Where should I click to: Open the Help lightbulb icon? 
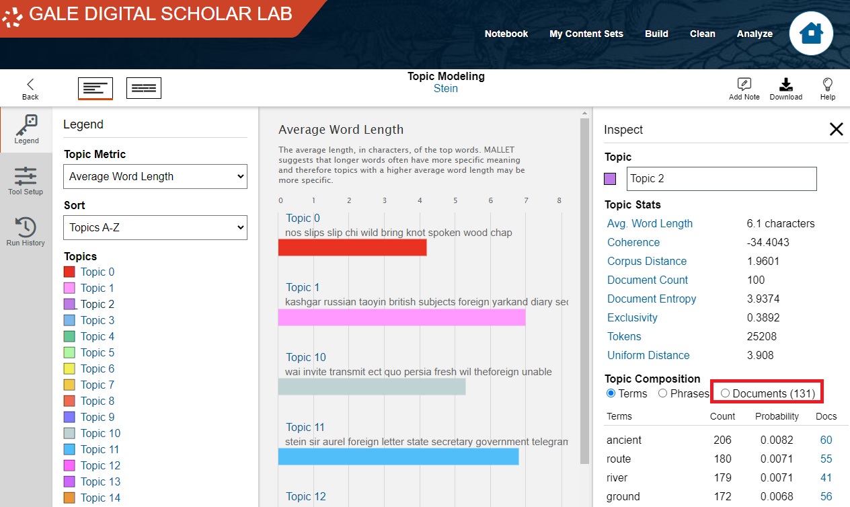(828, 89)
